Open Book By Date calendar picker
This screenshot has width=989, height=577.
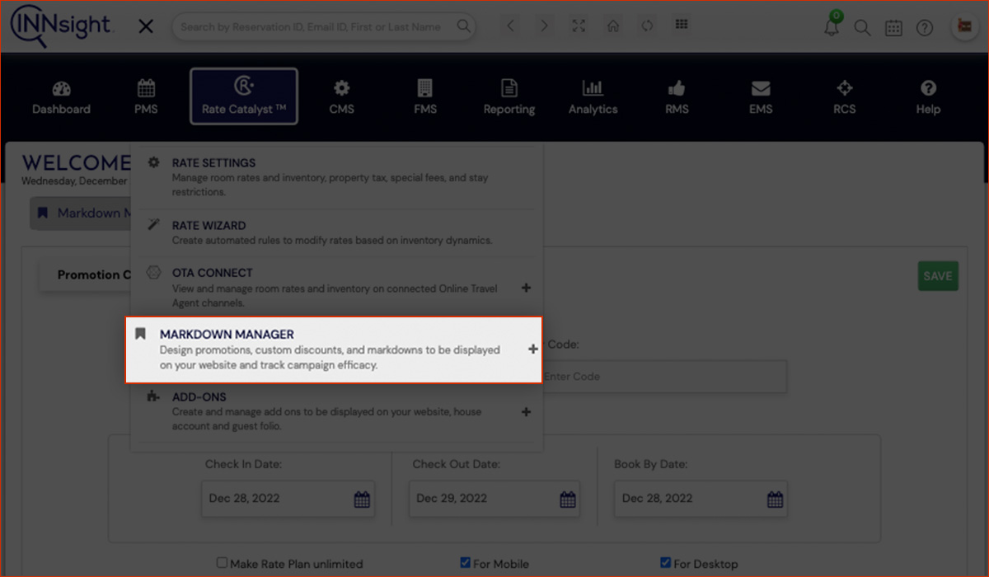click(776, 499)
